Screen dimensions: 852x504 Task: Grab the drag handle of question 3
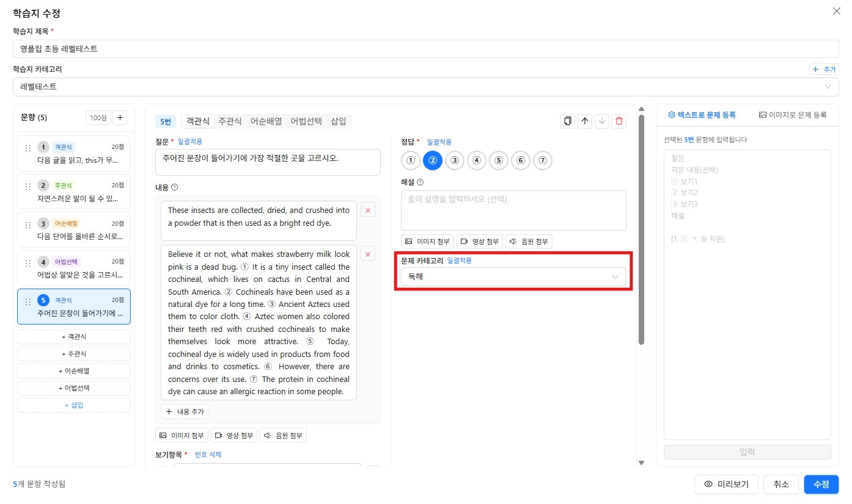tap(28, 225)
